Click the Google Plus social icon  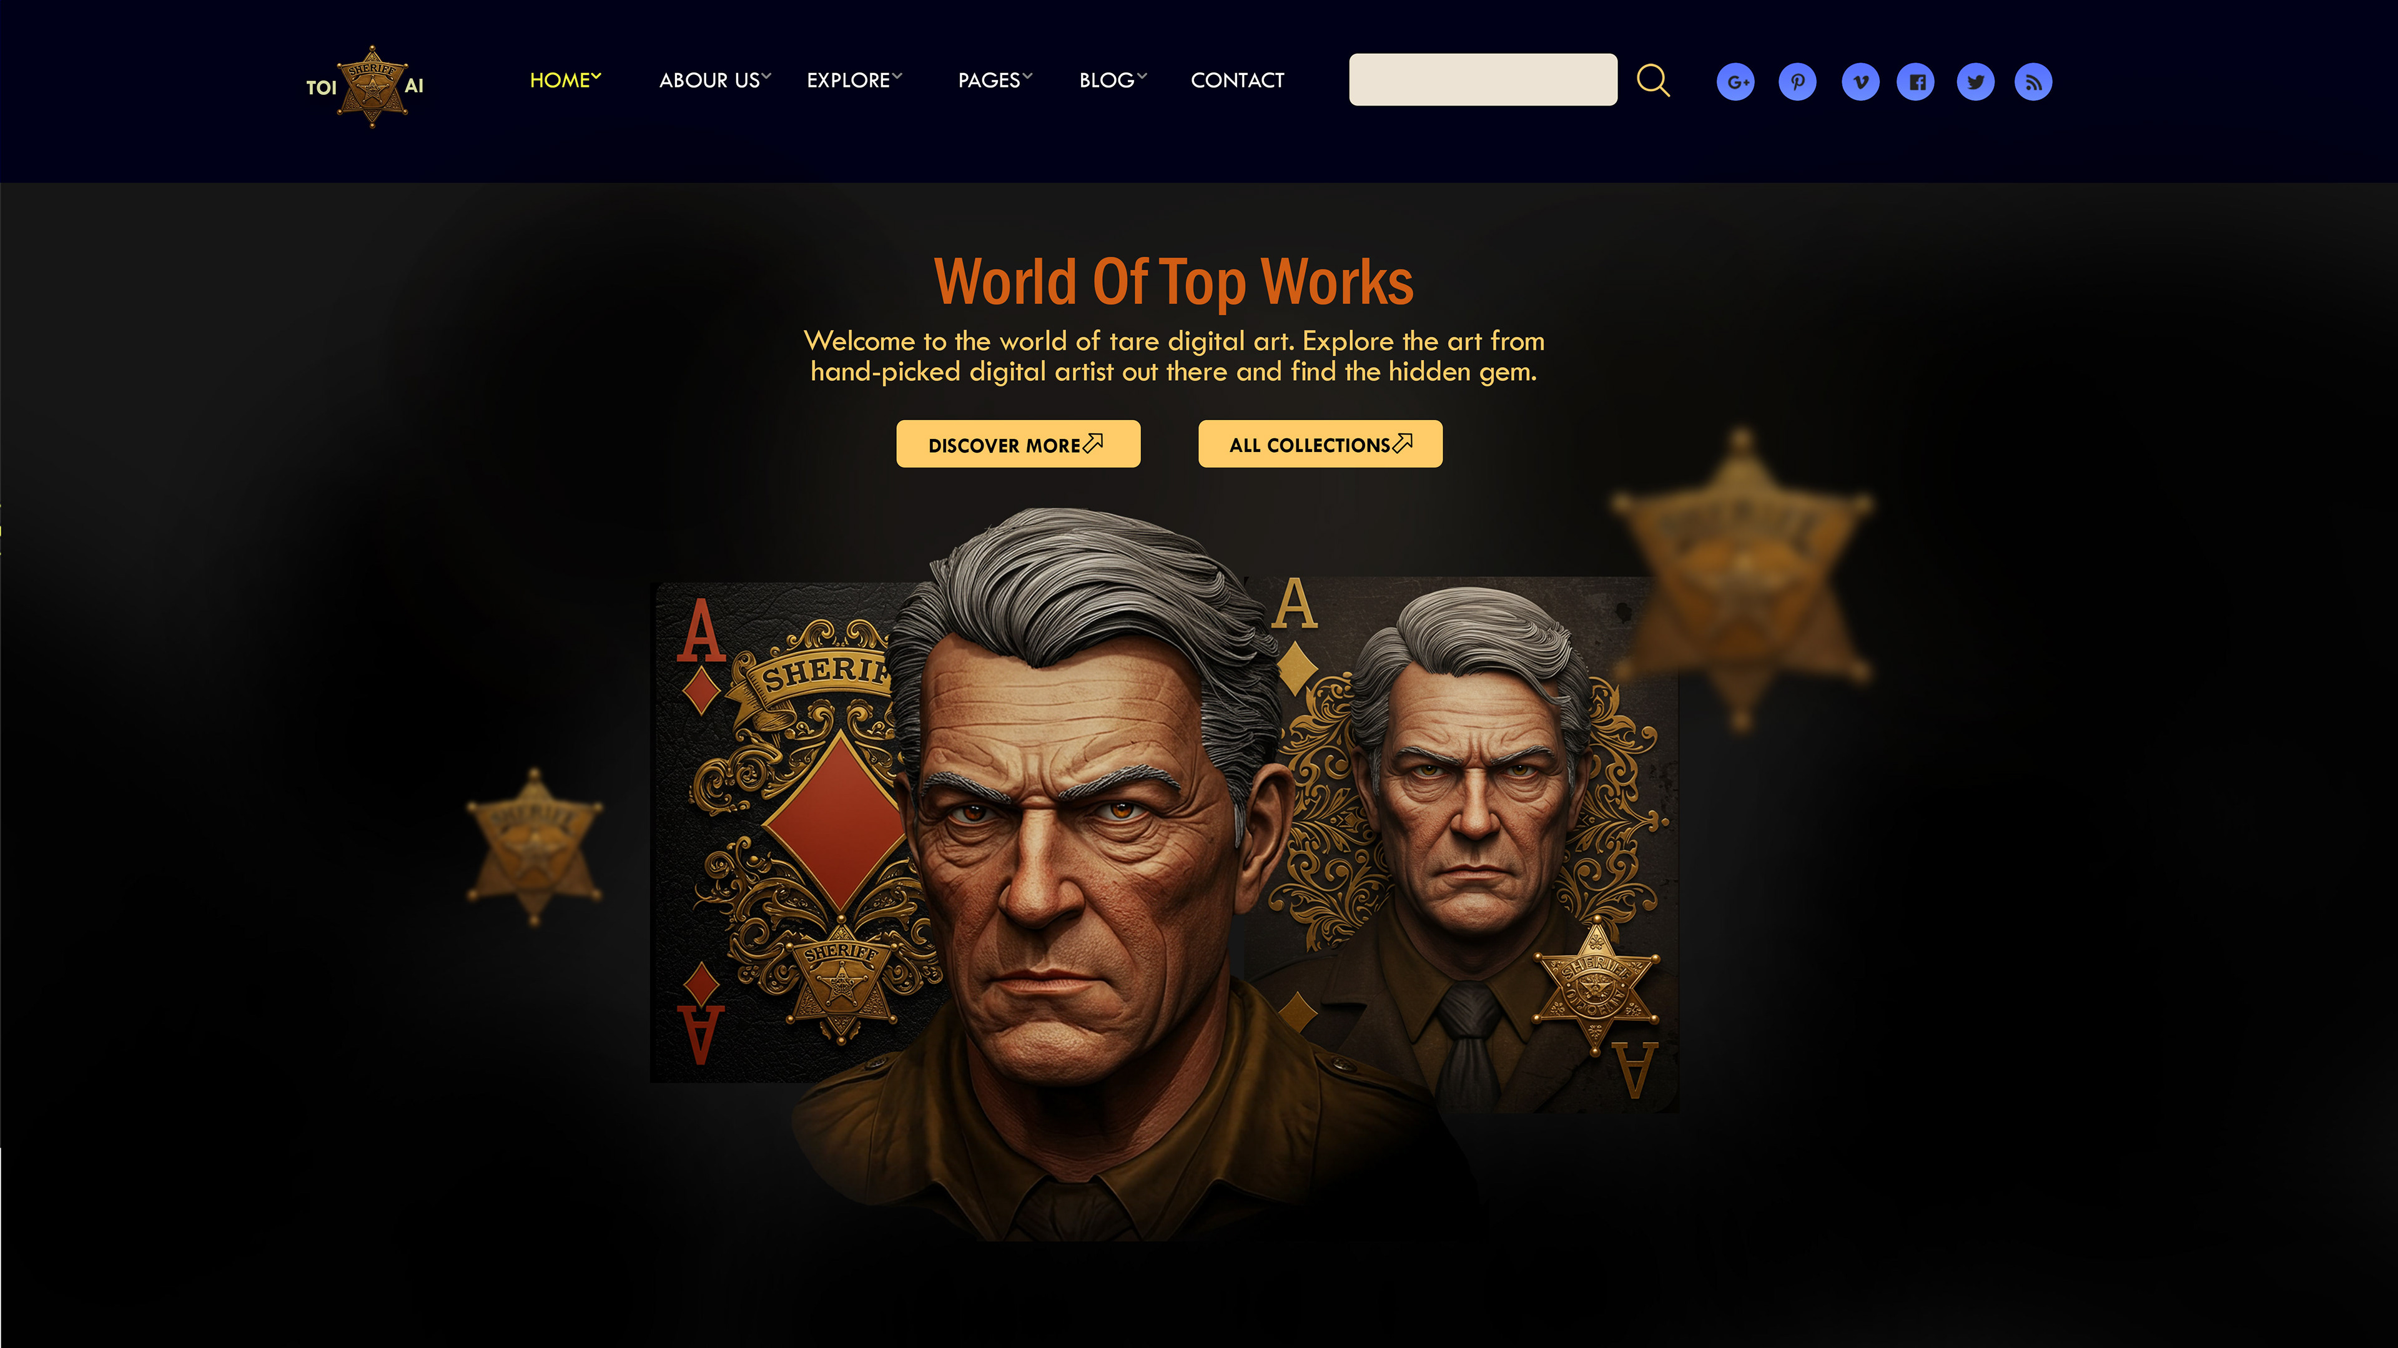click(1735, 82)
